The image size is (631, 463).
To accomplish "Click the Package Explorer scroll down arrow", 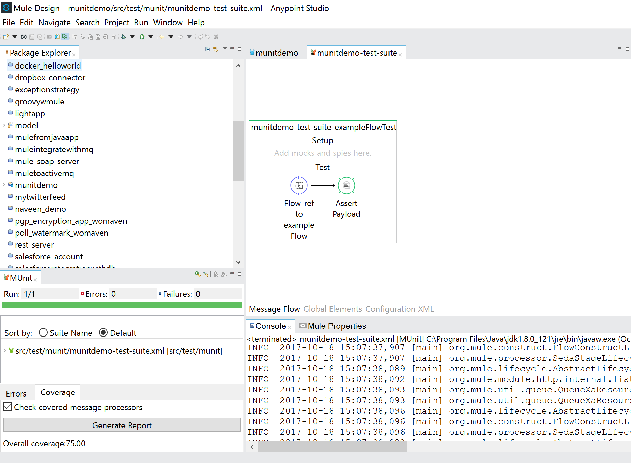I will [238, 262].
